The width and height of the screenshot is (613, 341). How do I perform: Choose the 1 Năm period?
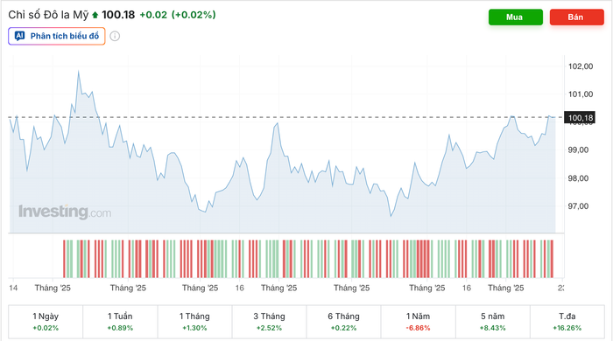(418, 322)
